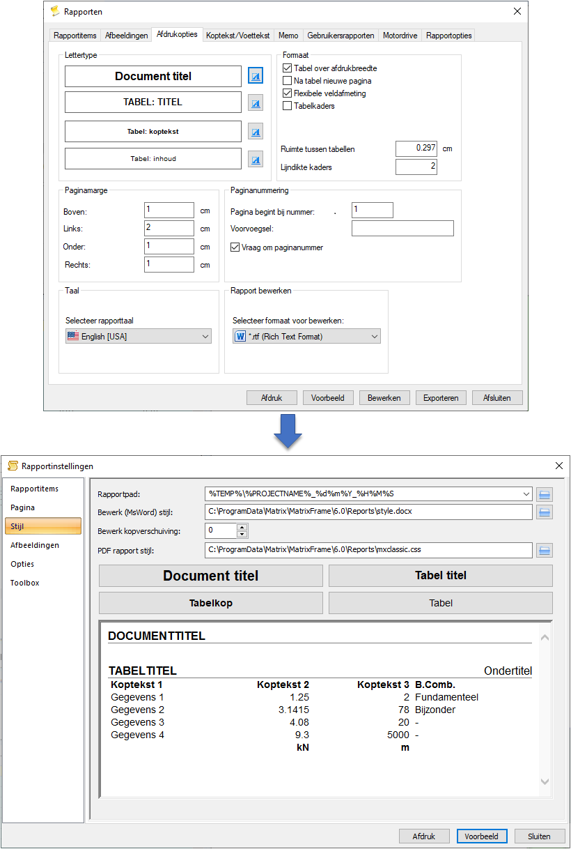
Task: Open the Rich Text Format bewerken dropdown
Action: [373, 335]
